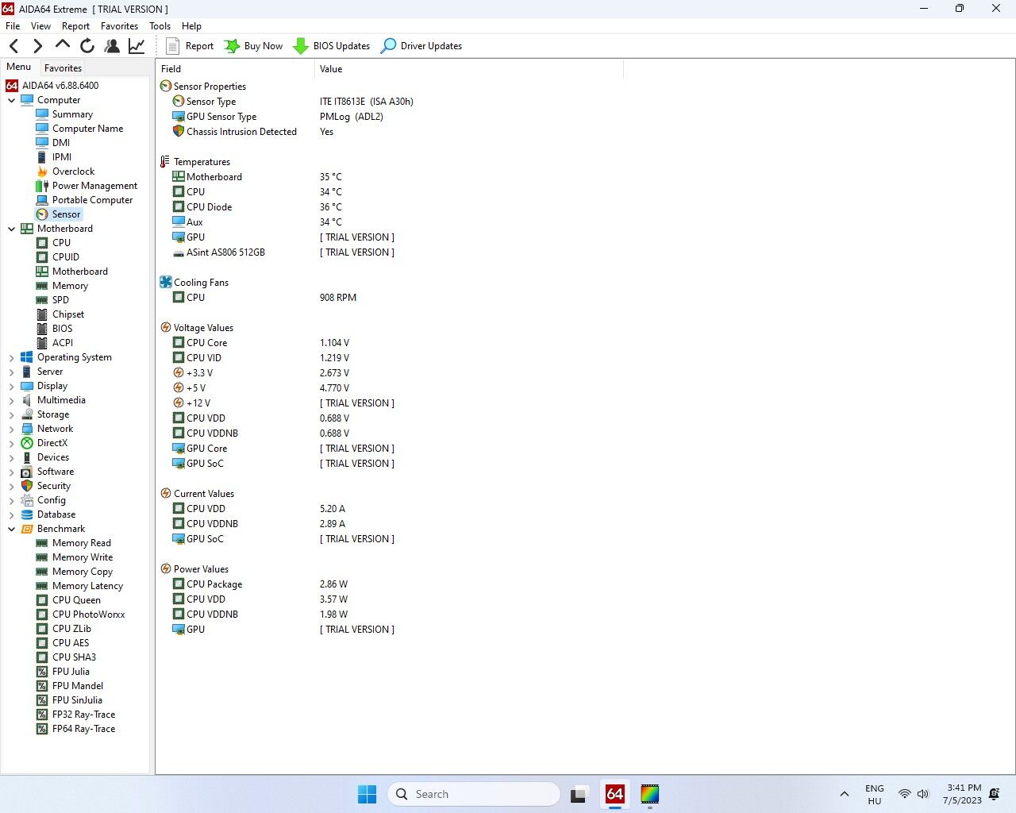
Task: Select the Chipset tree item
Action: (x=67, y=314)
